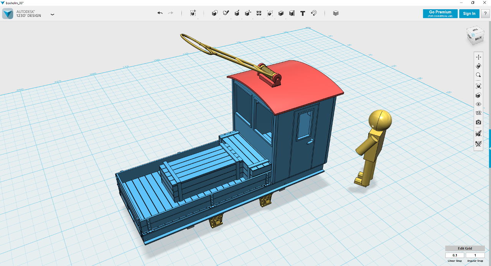
Task: Click the greyed-out Redo arrow
Action: pos(171,13)
